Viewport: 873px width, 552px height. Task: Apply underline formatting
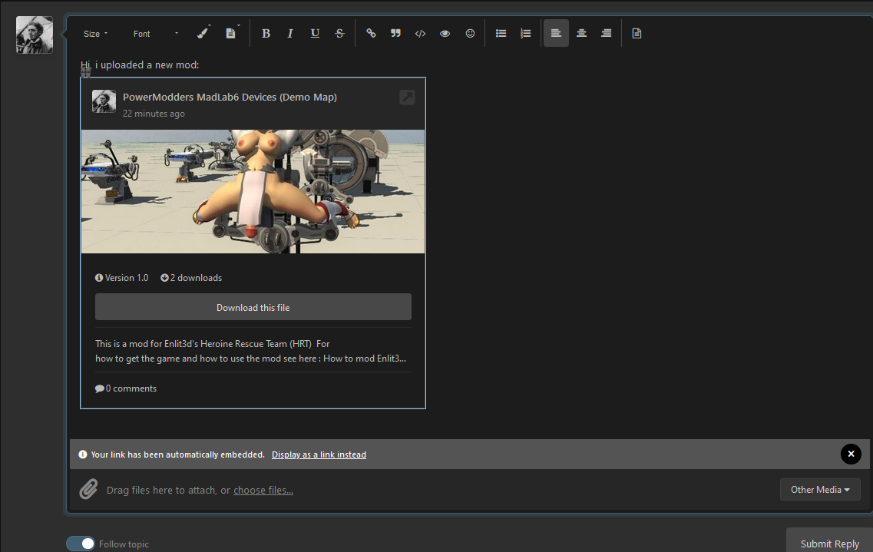(x=315, y=33)
